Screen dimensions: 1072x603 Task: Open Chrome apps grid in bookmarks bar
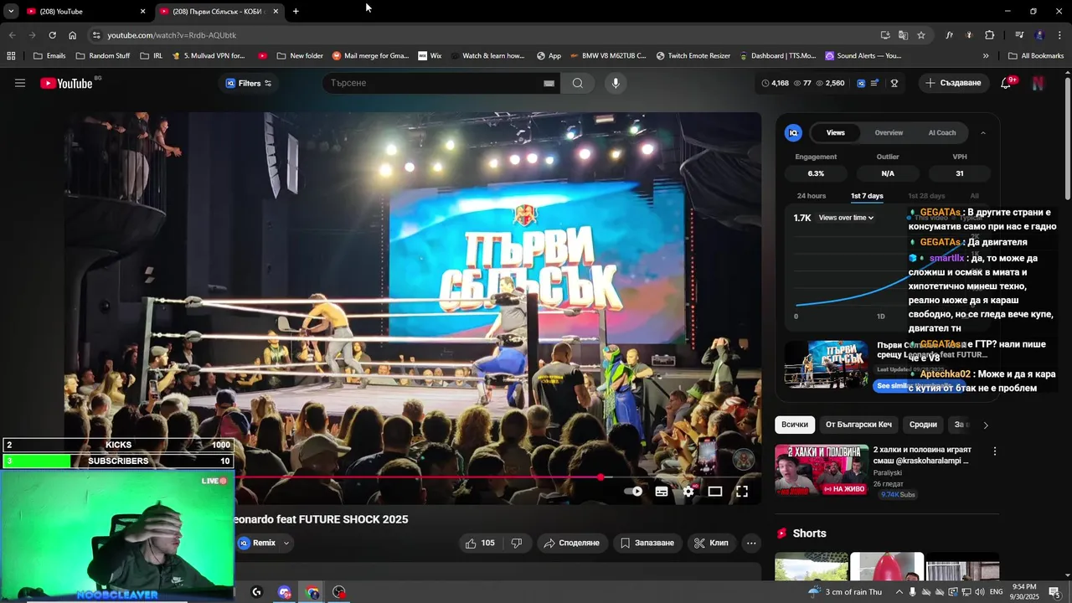click(11, 55)
